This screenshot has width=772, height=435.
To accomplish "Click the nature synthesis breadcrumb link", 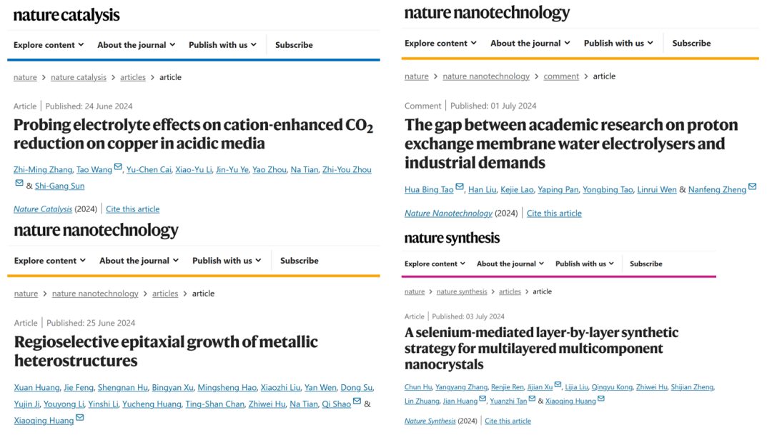I will point(461,292).
